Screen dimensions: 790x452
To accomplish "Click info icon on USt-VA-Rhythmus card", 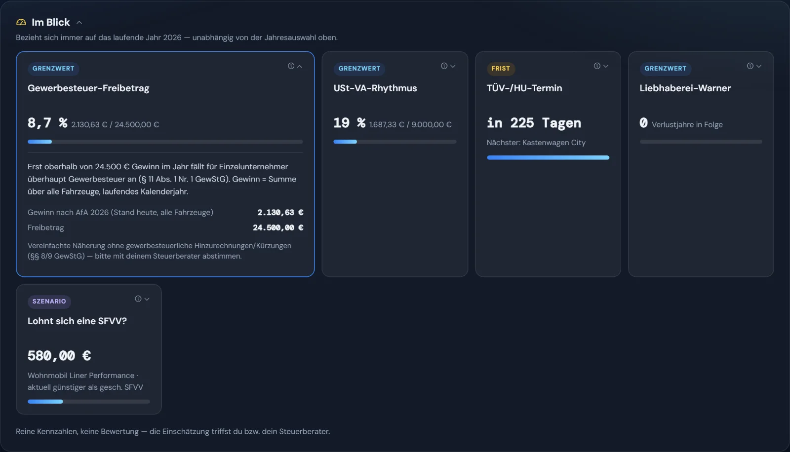I will click(444, 66).
